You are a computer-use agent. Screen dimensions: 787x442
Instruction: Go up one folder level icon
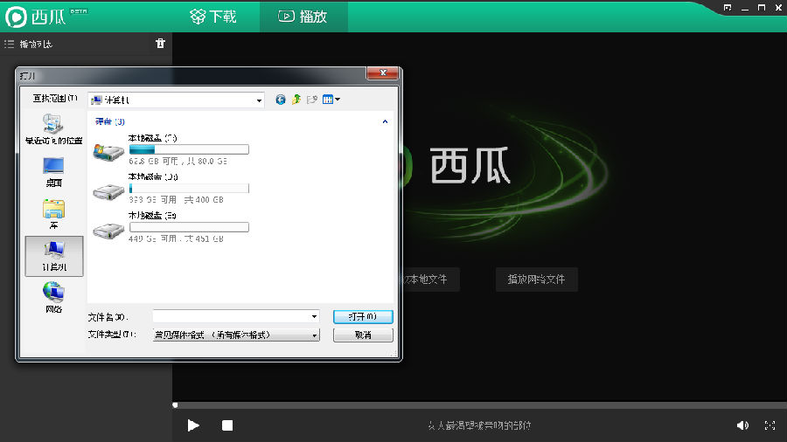[296, 100]
